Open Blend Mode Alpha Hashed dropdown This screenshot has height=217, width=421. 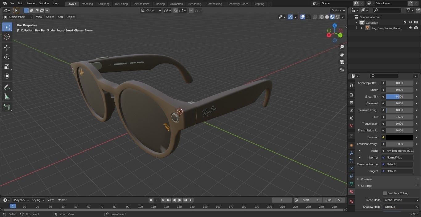coord(401,200)
